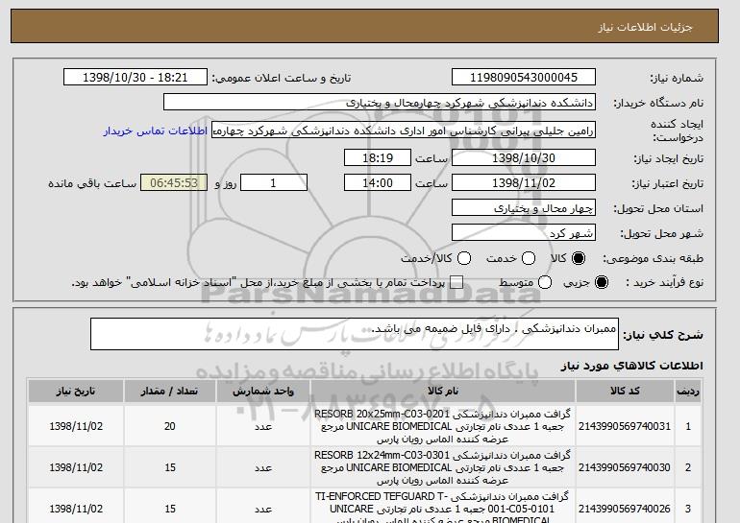Click the عدد unit cell in row 2

point(263,467)
